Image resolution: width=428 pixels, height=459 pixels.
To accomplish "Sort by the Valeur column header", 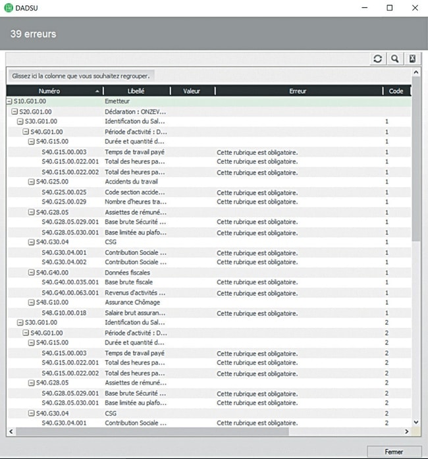I will [192, 91].
